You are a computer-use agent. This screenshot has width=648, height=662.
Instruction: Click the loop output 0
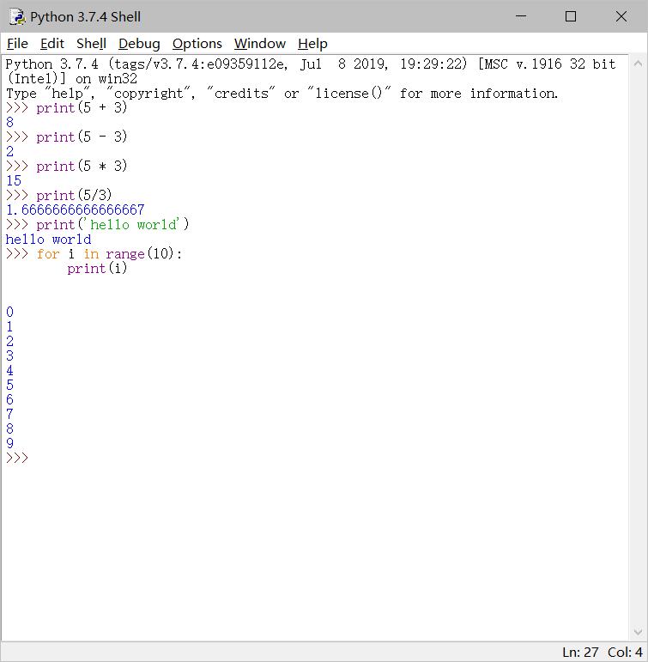[x=9, y=312]
